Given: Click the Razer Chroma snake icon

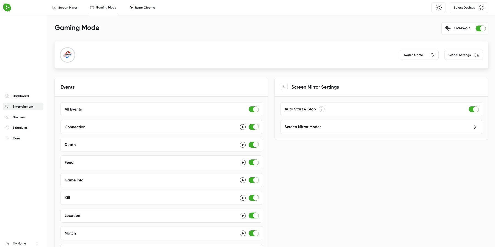Looking at the screenshot, I should 131,7.
